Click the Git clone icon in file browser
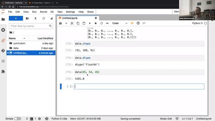This screenshot has width=215, height=121. coord(52,18)
